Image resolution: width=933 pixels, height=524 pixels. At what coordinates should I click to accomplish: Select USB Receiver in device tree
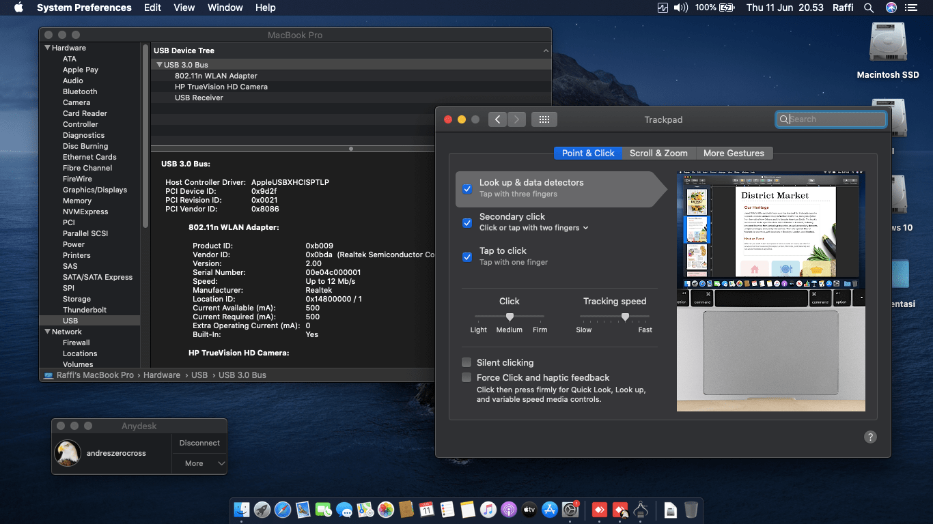pyautogui.click(x=351, y=98)
